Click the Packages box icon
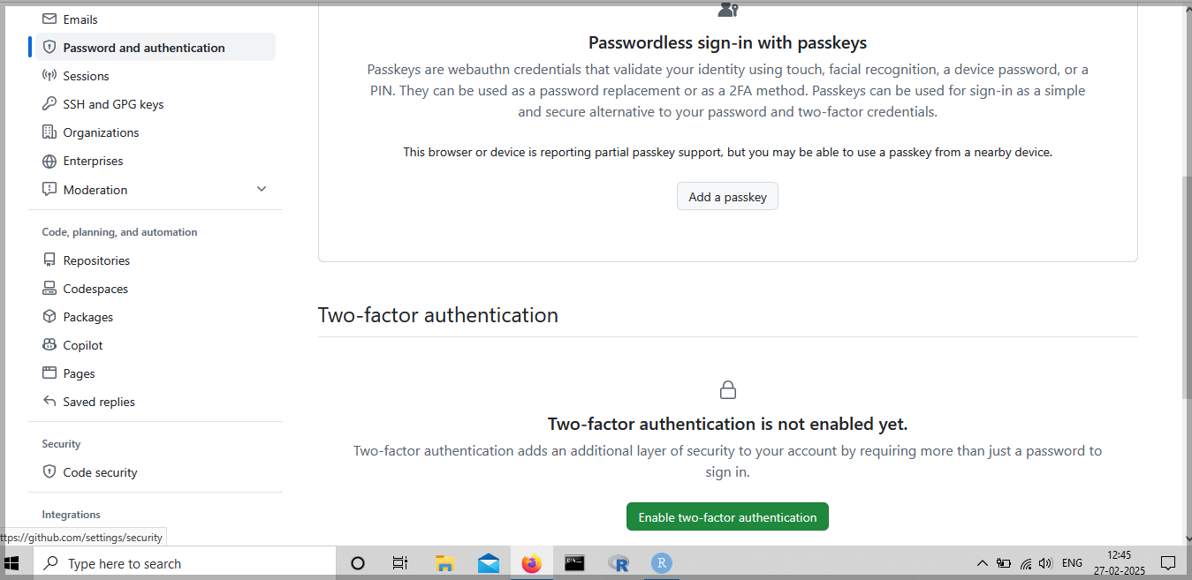Screen dimensions: 1192x580 (49, 317)
